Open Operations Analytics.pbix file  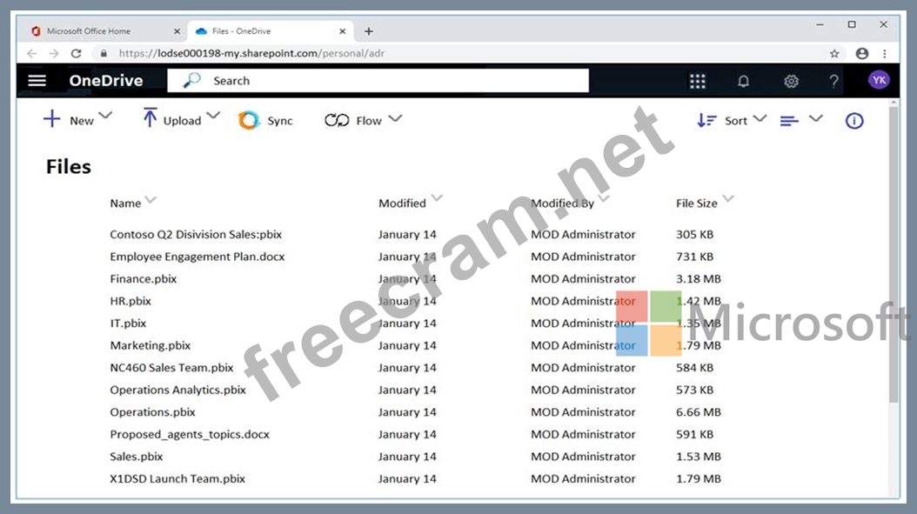coord(177,390)
